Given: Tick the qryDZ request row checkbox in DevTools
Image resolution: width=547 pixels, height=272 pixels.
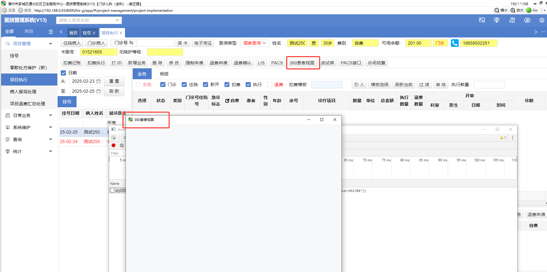Looking at the screenshot, I should pyautogui.click(x=112, y=190).
